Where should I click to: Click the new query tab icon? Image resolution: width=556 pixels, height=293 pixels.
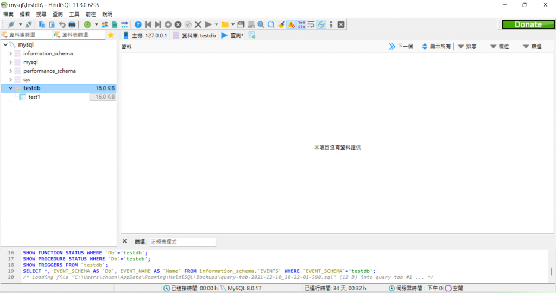click(252, 35)
